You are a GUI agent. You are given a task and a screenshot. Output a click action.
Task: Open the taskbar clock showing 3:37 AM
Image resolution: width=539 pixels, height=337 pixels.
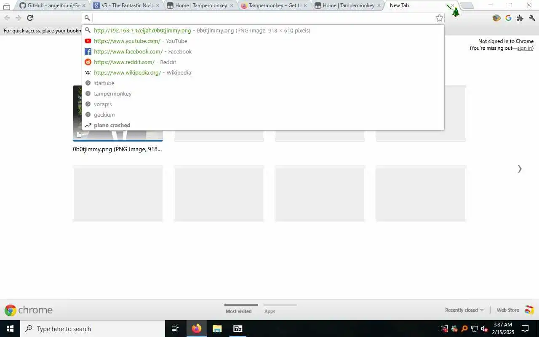[x=503, y=329]
